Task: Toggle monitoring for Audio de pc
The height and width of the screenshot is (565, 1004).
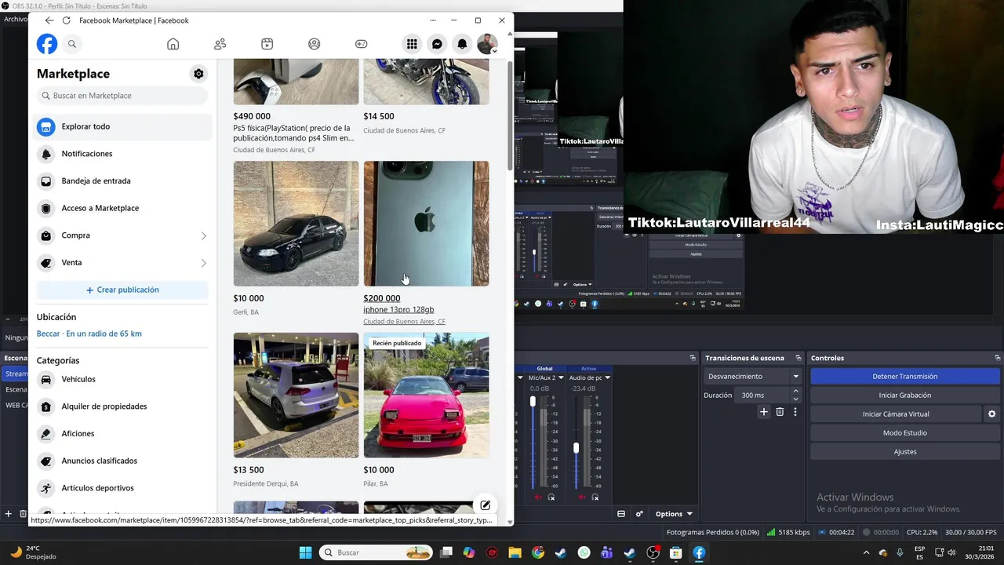Action: [x=595, y=498]
